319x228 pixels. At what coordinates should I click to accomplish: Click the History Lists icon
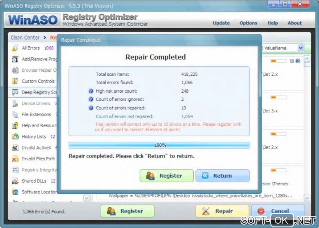click(x=15, y=137)
